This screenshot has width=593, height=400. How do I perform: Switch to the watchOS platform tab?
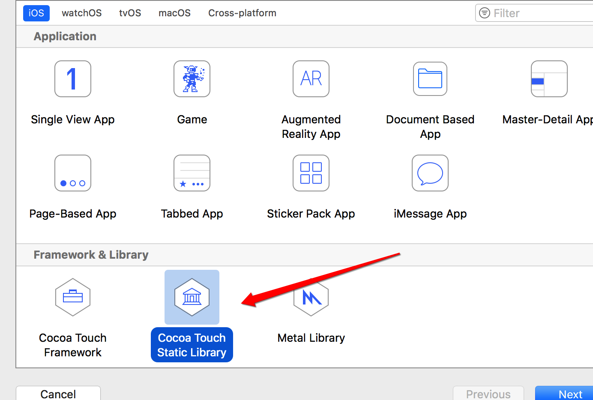(x=82, y=13)
